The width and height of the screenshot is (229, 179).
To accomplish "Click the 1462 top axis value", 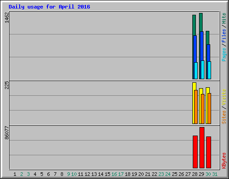I will pos(7,17).
